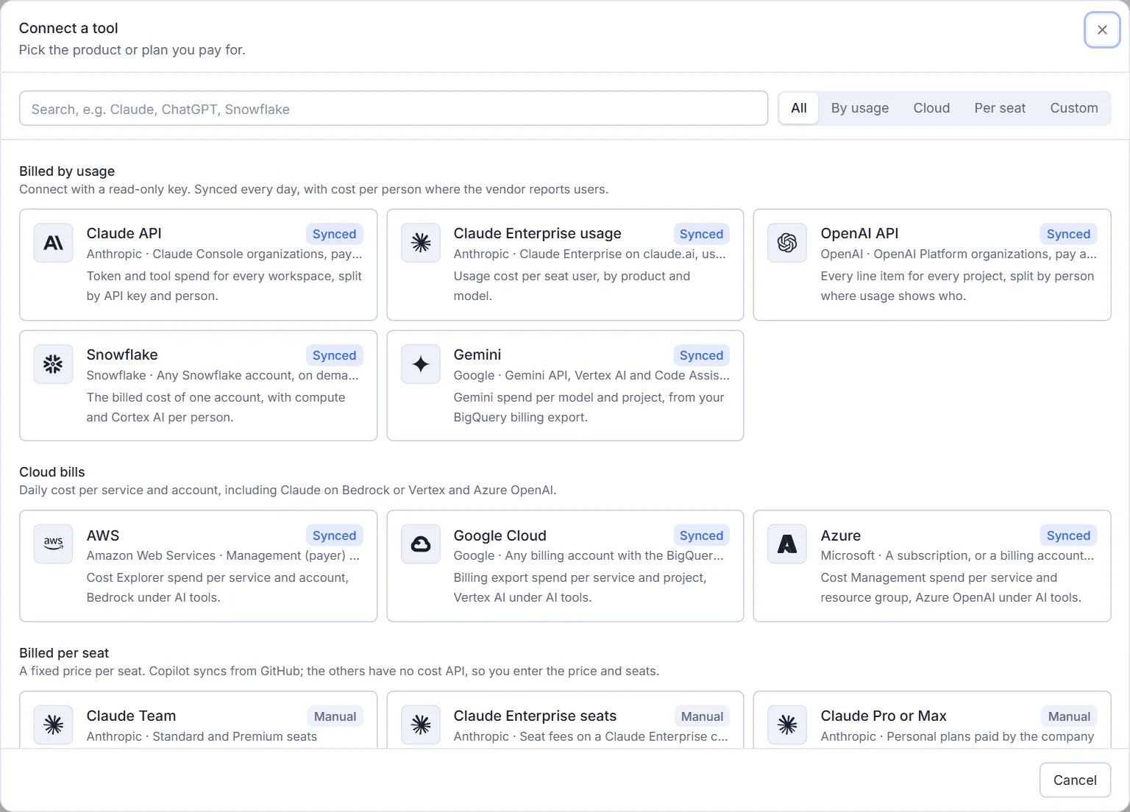This screenshot has width=1130, height=812.
Task: Click the "Billed by usage" section heading
Action: point(67,171)
